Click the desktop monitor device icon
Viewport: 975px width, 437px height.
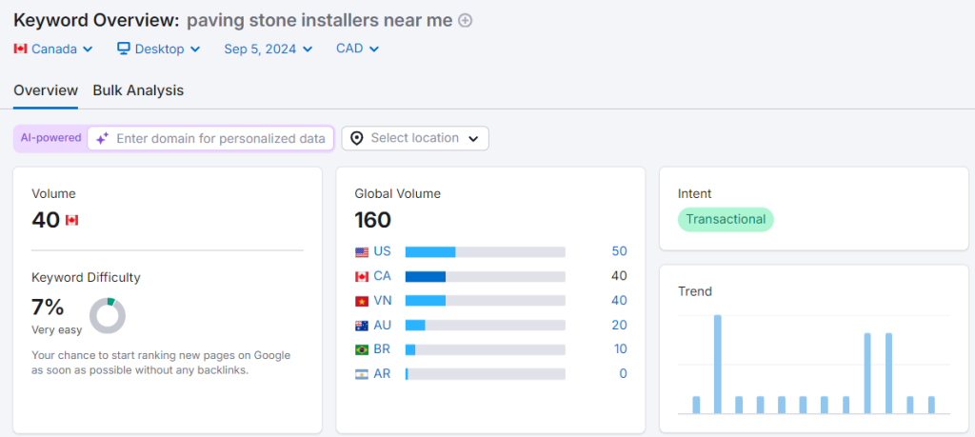point(124,49)
